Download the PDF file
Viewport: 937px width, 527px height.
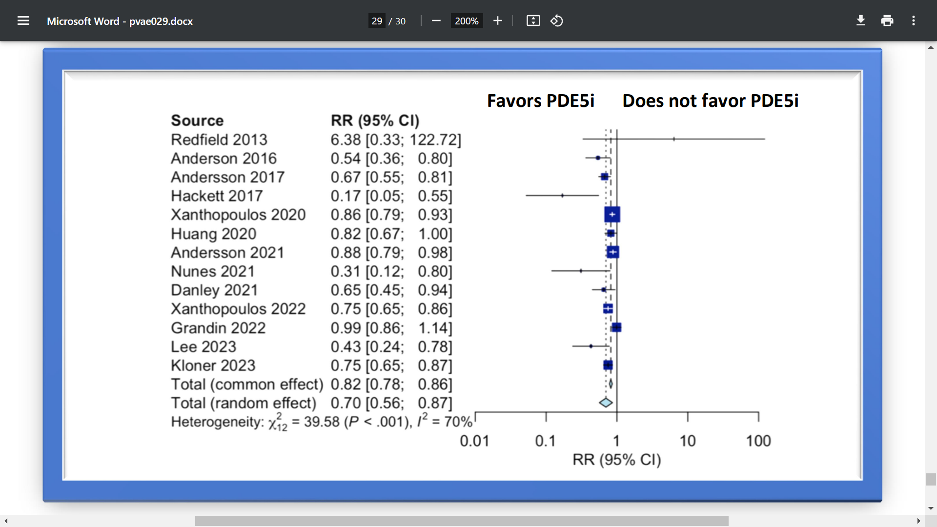861,21
